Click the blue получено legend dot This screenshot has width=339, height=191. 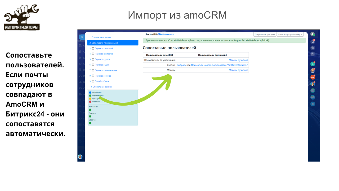pos(90,93)
